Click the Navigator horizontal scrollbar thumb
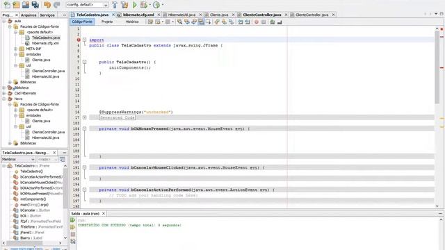 24,243
